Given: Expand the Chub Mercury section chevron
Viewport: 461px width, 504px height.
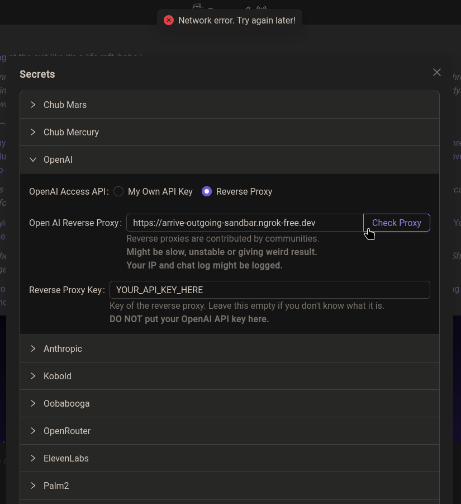Looking at the screenshot, I should (33, 132).
